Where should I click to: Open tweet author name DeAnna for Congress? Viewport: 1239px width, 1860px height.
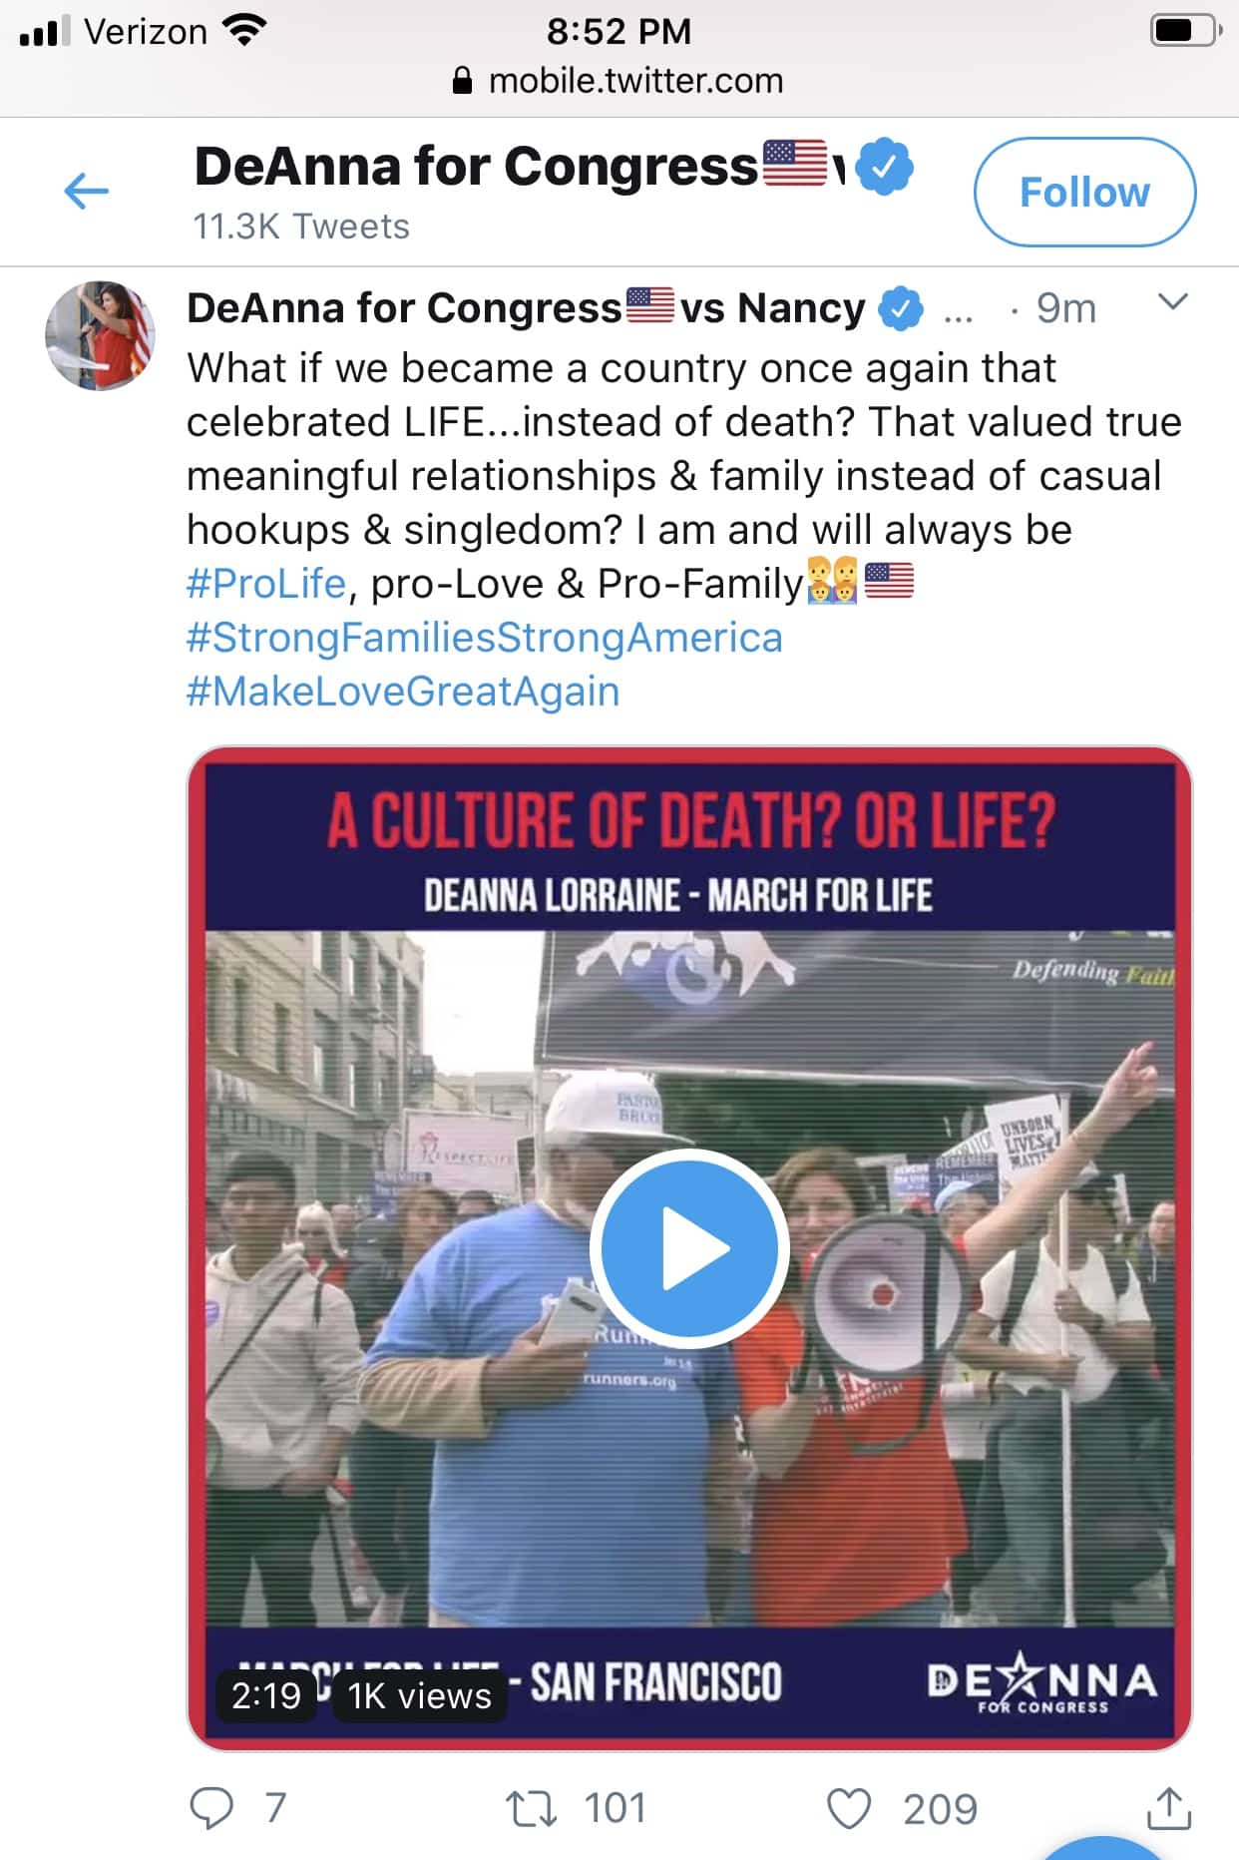403,308
